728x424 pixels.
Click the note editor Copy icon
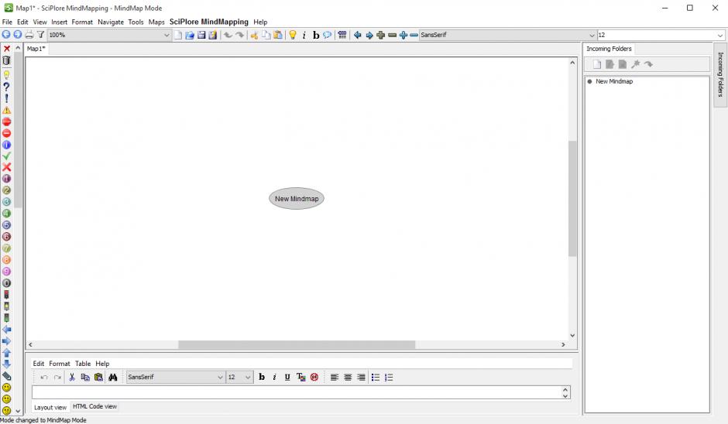click(85, 377)
